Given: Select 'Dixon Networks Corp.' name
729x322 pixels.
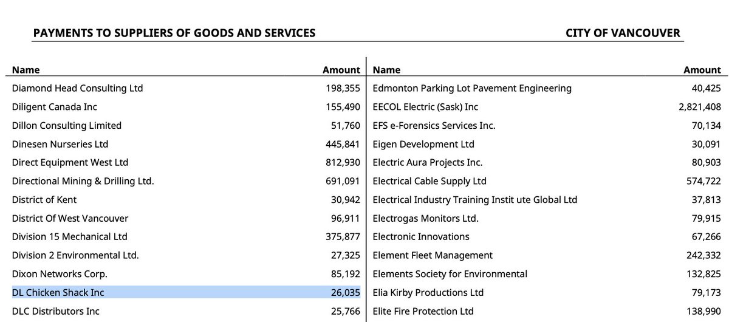Looking at the screenshot, I should [60, 273].
